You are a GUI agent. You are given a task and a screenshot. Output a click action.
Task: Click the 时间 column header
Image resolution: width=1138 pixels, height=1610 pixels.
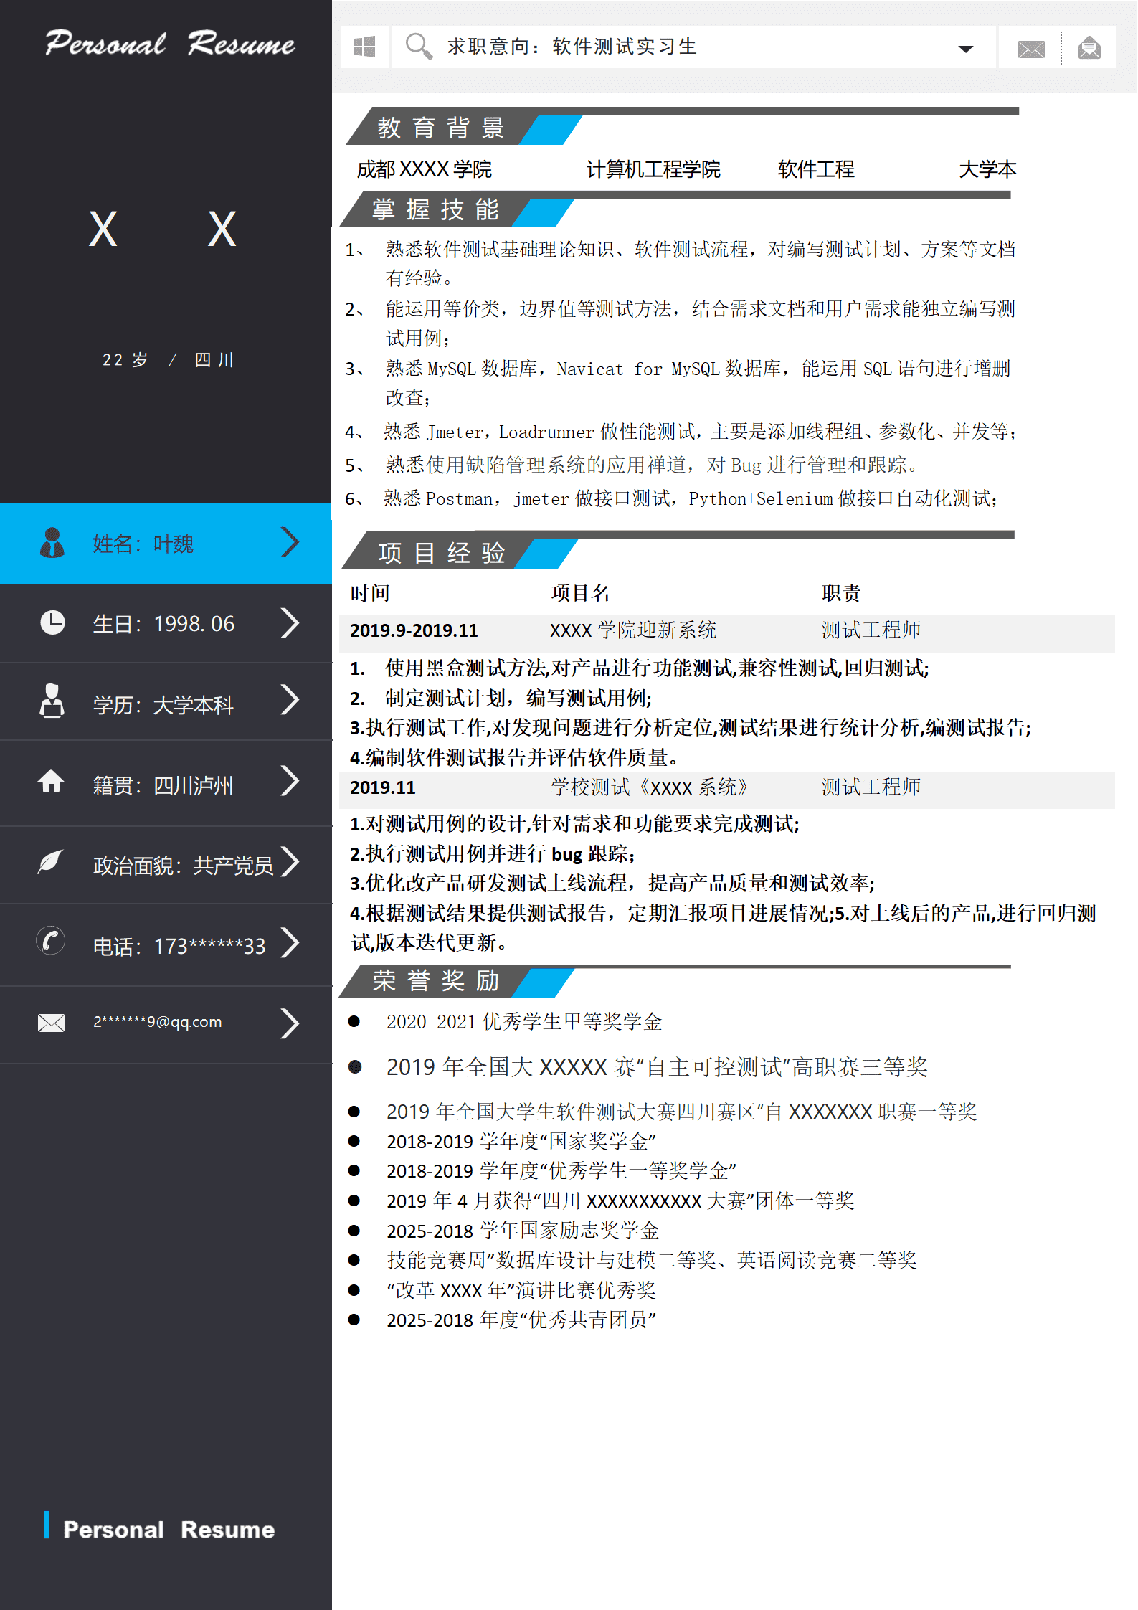pos(370,593)
